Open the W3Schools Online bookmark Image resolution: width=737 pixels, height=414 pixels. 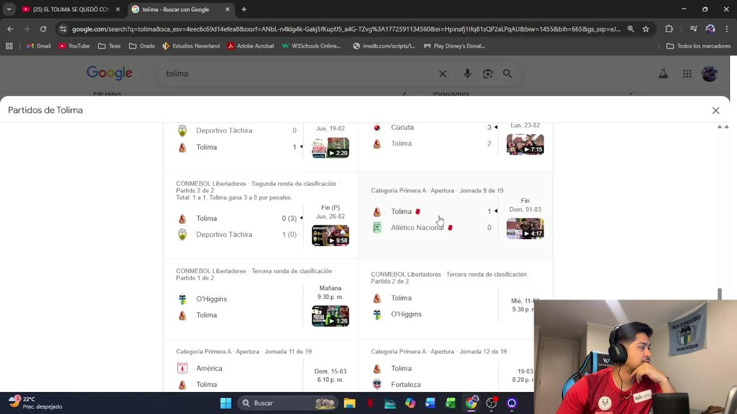pyautogui.click(x=311, y=46)
